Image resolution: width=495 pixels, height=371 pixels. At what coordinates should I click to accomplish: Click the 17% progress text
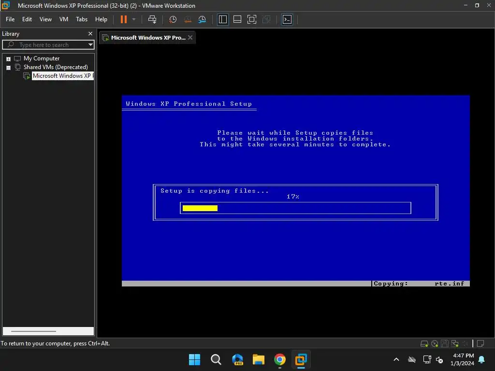tap(292, 197)
